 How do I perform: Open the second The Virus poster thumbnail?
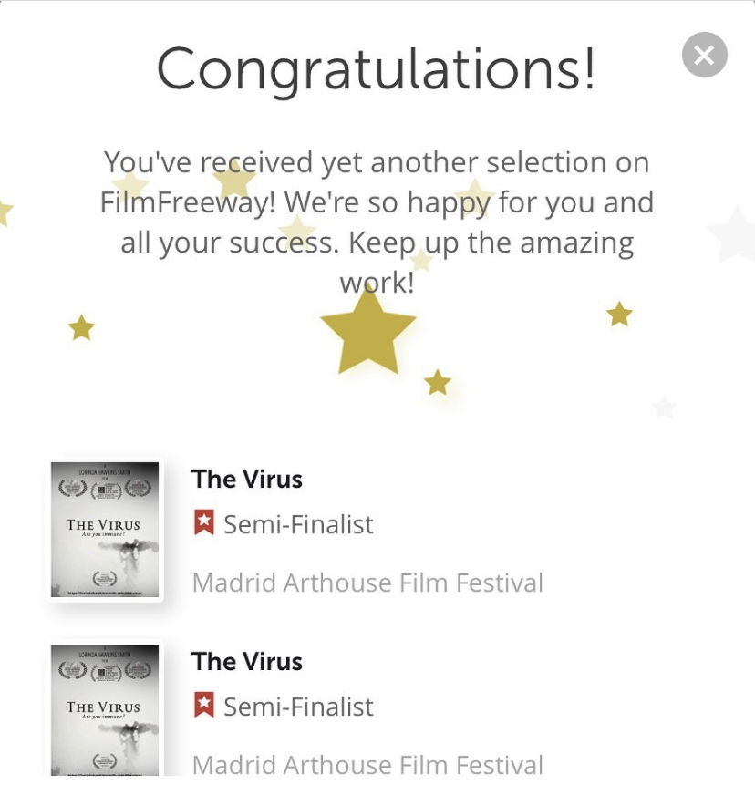click(105, 709)
